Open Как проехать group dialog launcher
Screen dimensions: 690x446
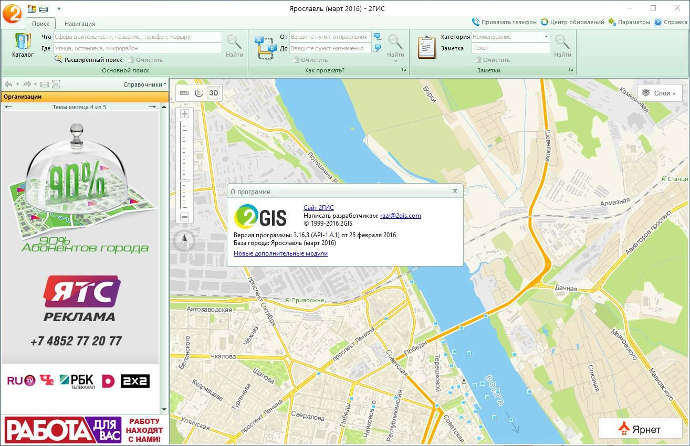(x=404, y=70)
